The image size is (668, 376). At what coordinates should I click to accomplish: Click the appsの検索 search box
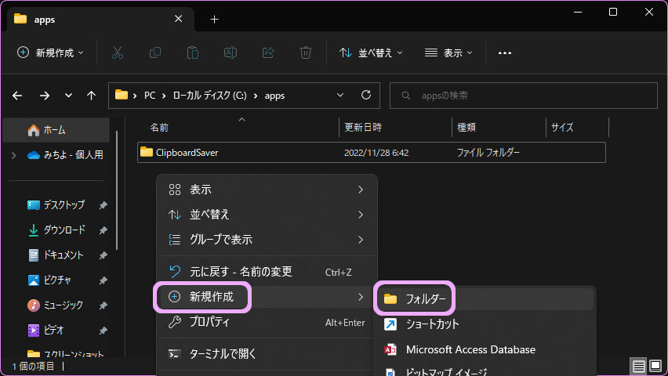tap(524, 96)
